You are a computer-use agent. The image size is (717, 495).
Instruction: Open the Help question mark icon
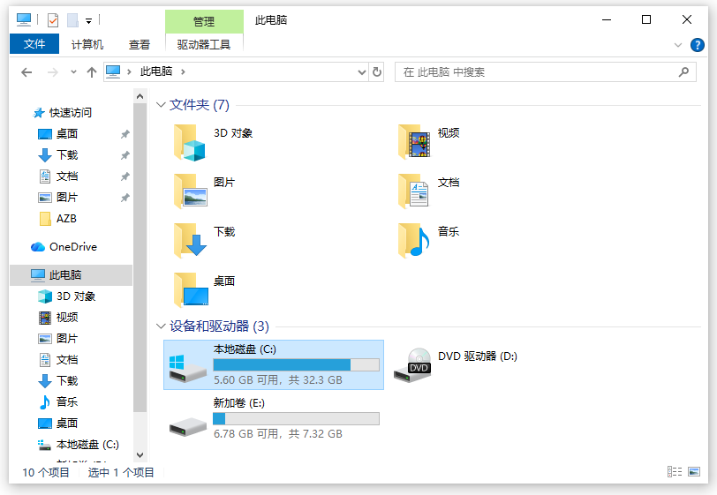[x=697, y=45]
